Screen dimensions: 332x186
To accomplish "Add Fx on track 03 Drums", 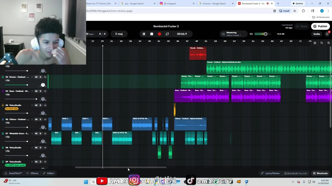I will click(x=8, y=80).
